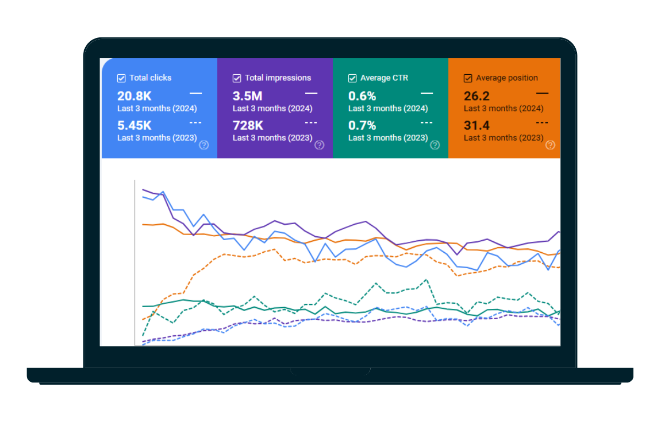This screenshot has width=660, height=422.
Task: Select the orange Average position metric card
Action: pyautogui.click(x=504, y=108)
